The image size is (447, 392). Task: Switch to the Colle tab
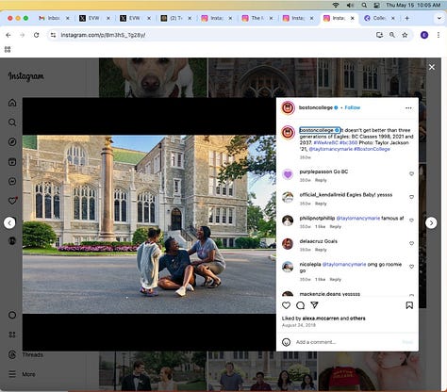pos(379,18)
